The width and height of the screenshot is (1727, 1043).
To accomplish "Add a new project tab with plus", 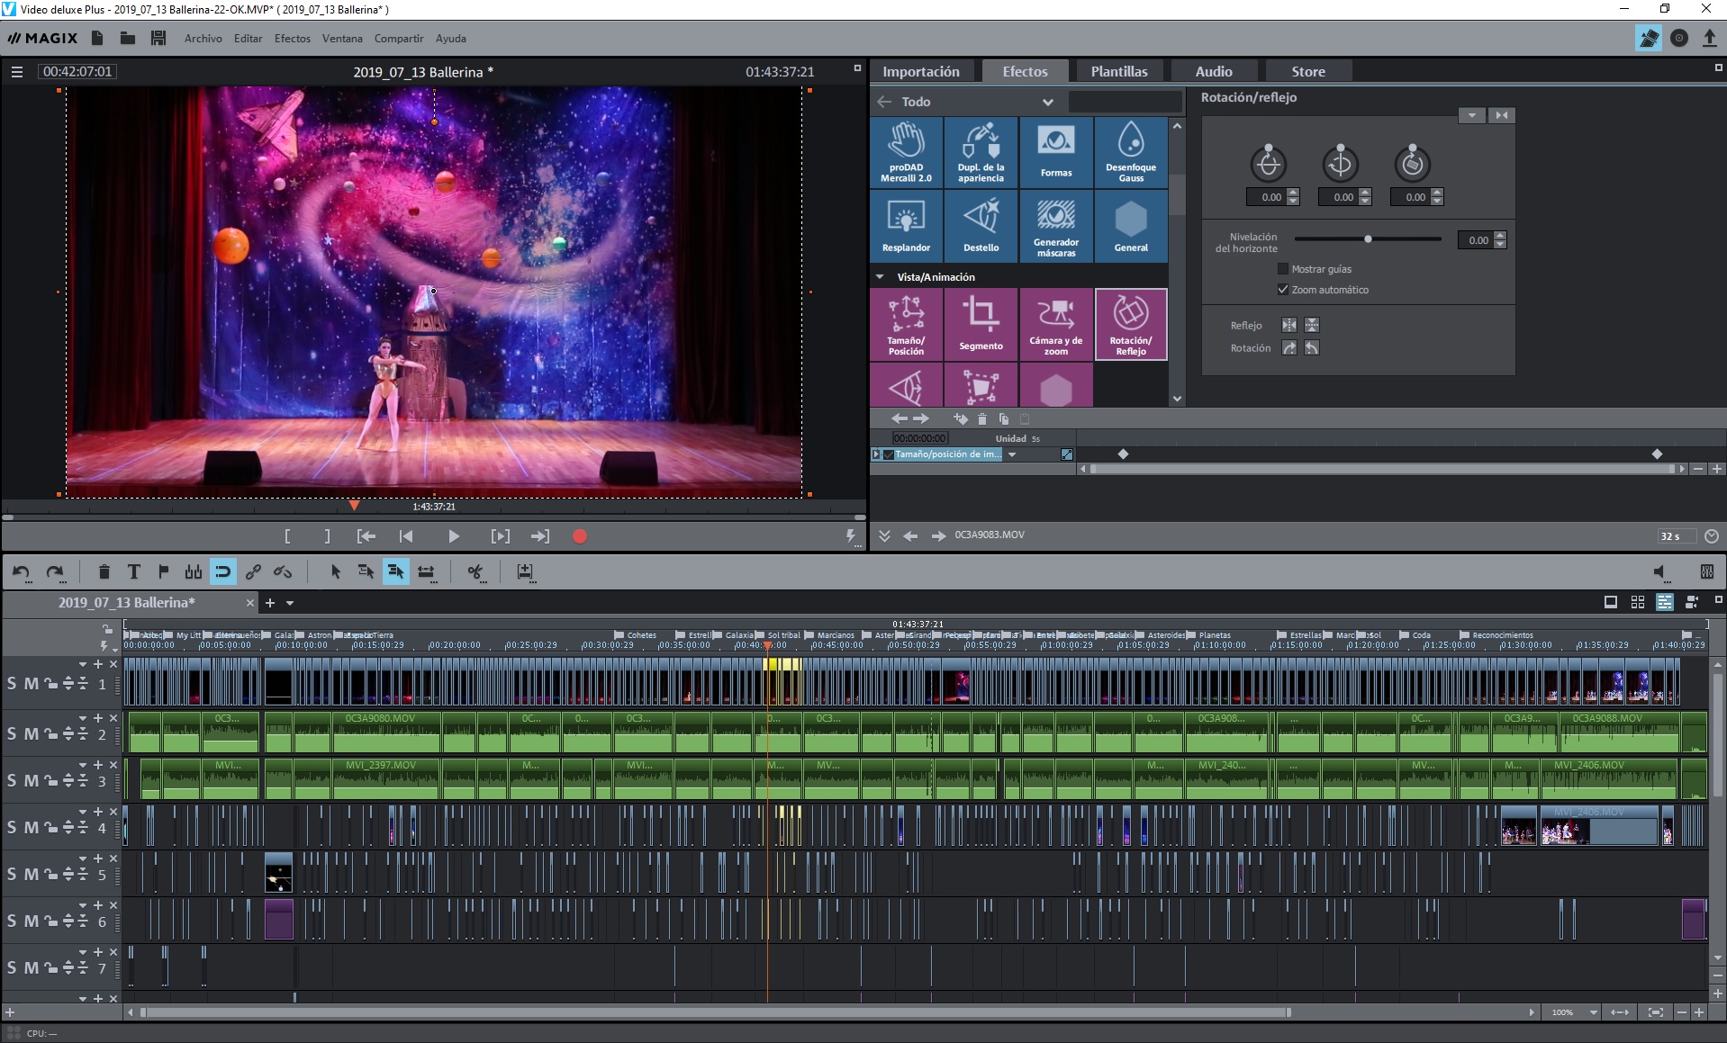I will tap(269, 603).
